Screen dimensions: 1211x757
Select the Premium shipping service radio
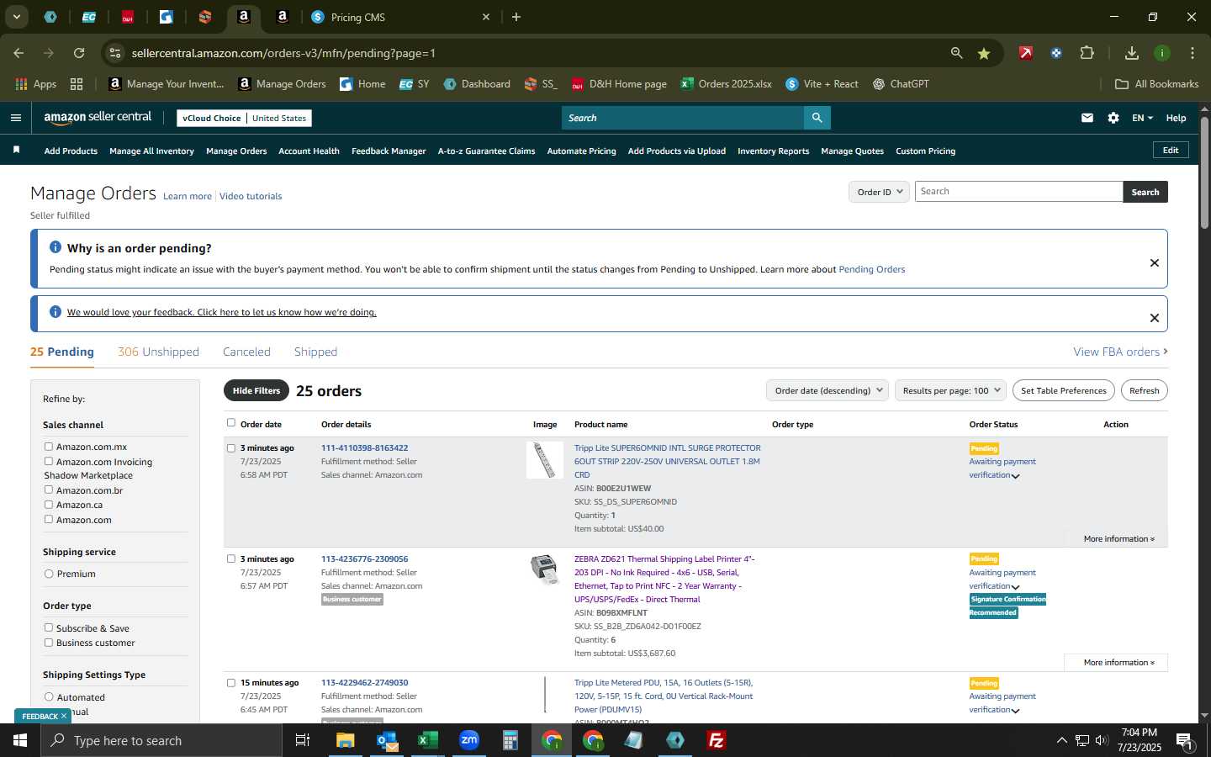coord(49,574)
